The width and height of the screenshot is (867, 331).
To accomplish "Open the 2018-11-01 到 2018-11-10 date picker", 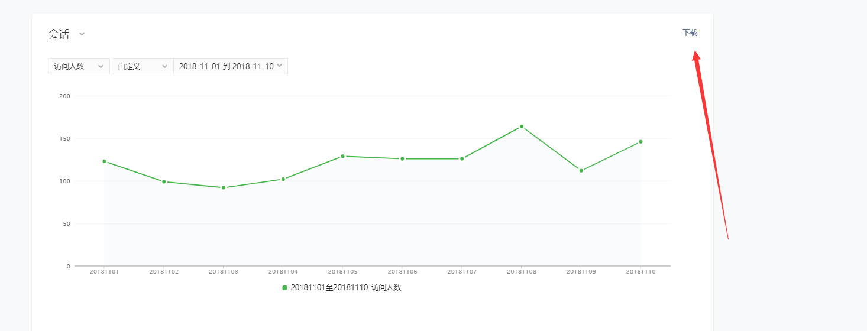I will (x=231, y=66).
